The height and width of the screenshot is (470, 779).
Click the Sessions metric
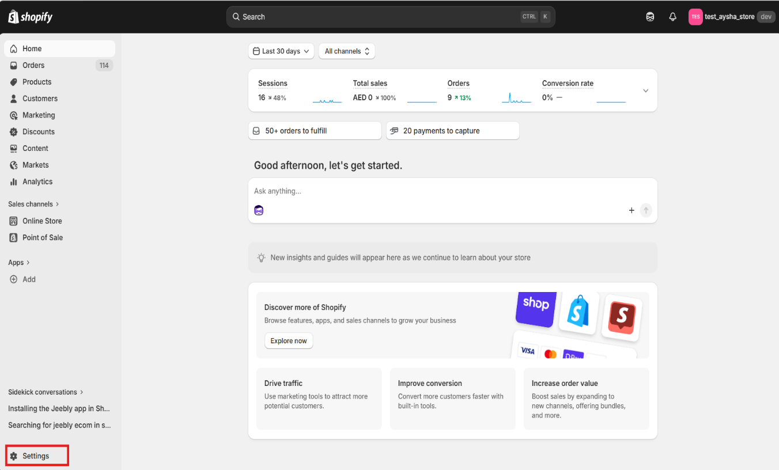coord(300,91)
